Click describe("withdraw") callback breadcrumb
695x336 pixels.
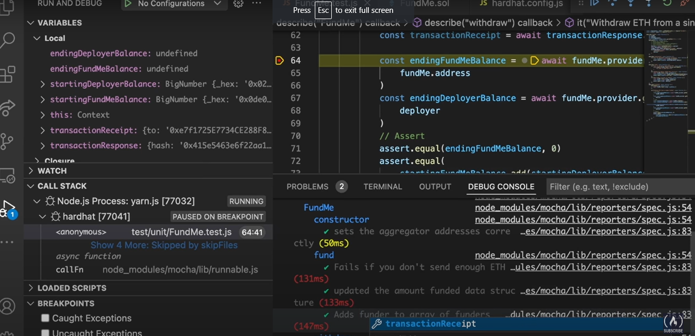(488, 23)
